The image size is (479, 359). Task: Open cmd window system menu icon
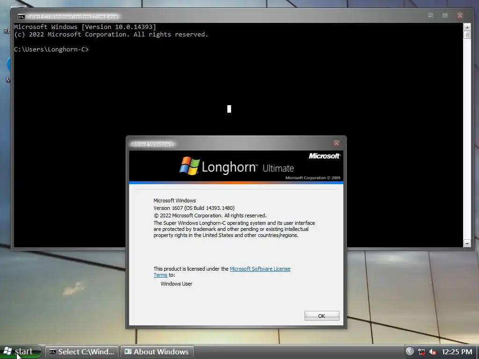(x=21, y=16)
